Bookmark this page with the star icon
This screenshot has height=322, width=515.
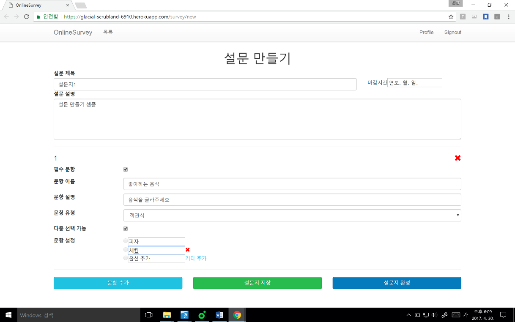[451, 17]
